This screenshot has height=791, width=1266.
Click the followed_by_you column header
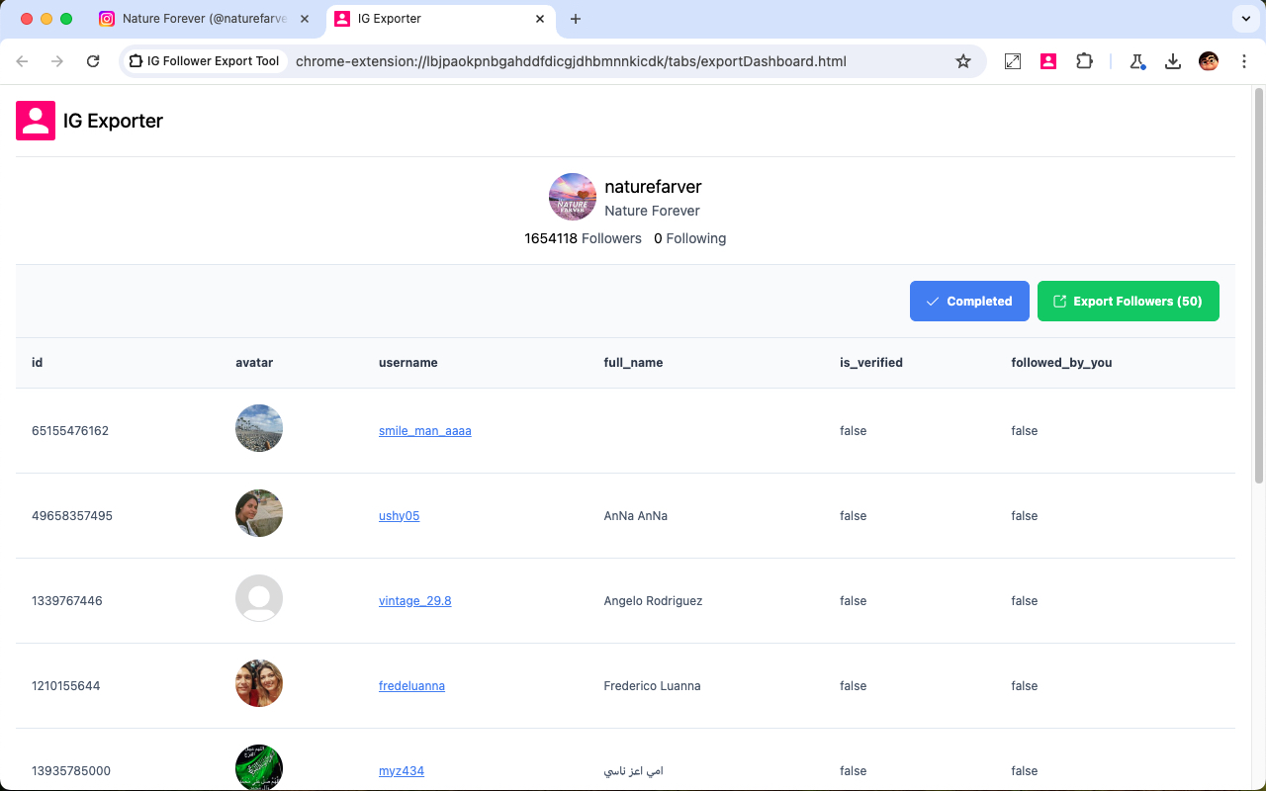tap(1062, 363)
